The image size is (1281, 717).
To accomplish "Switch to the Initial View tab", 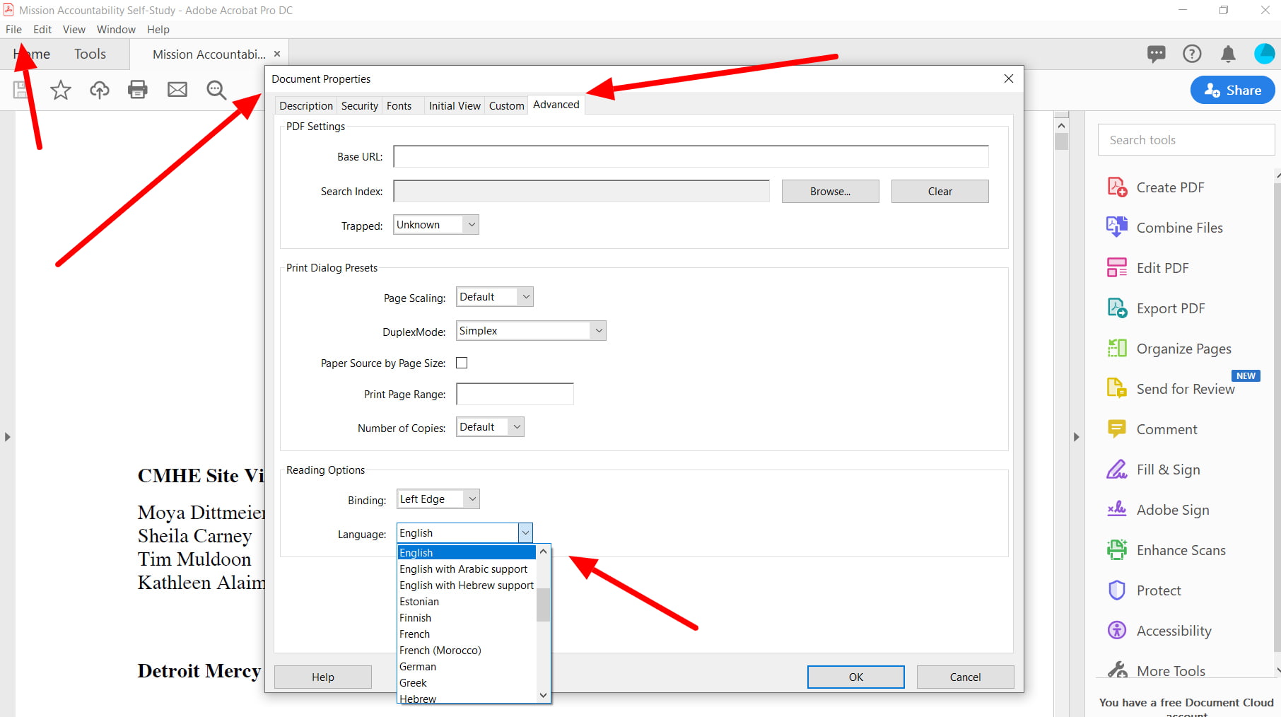I will click(455, 105).
